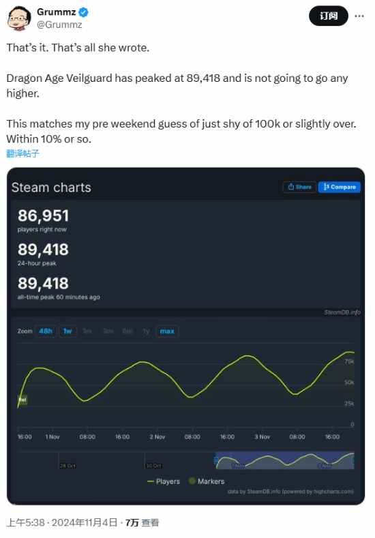This screenshot has height=538, width=375.
Task: Select the max zoom option
Action: point(167,331)
